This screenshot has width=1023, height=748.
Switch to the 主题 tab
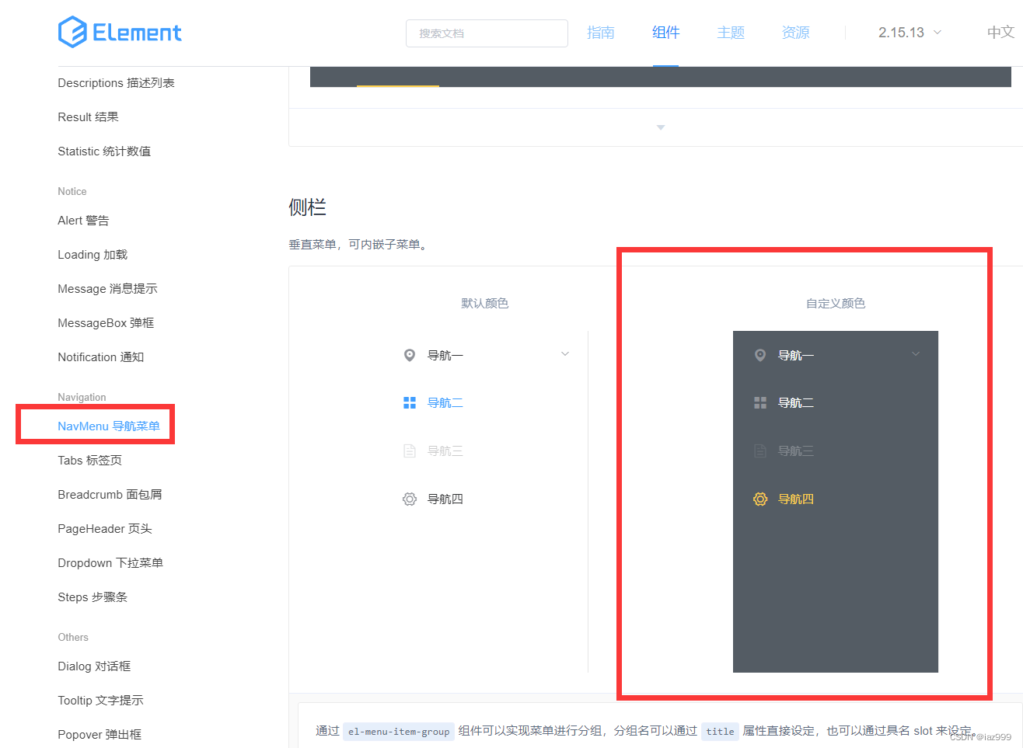pyautogui.click(x=730, y=33)
